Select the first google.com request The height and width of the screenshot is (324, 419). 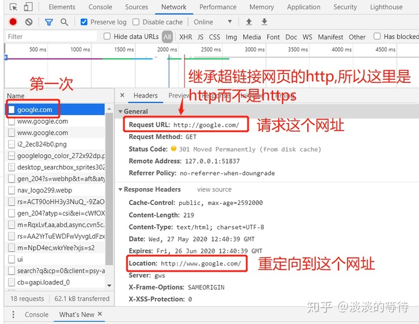coord(55,110)
